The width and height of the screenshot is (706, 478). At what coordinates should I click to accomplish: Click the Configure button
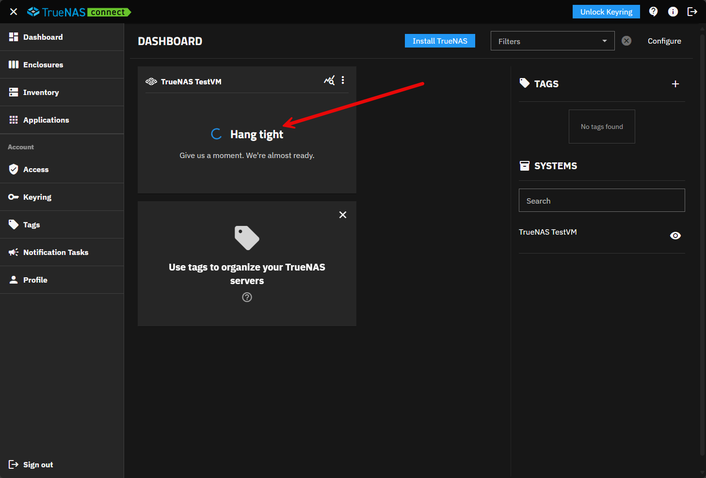click(664, 41)
